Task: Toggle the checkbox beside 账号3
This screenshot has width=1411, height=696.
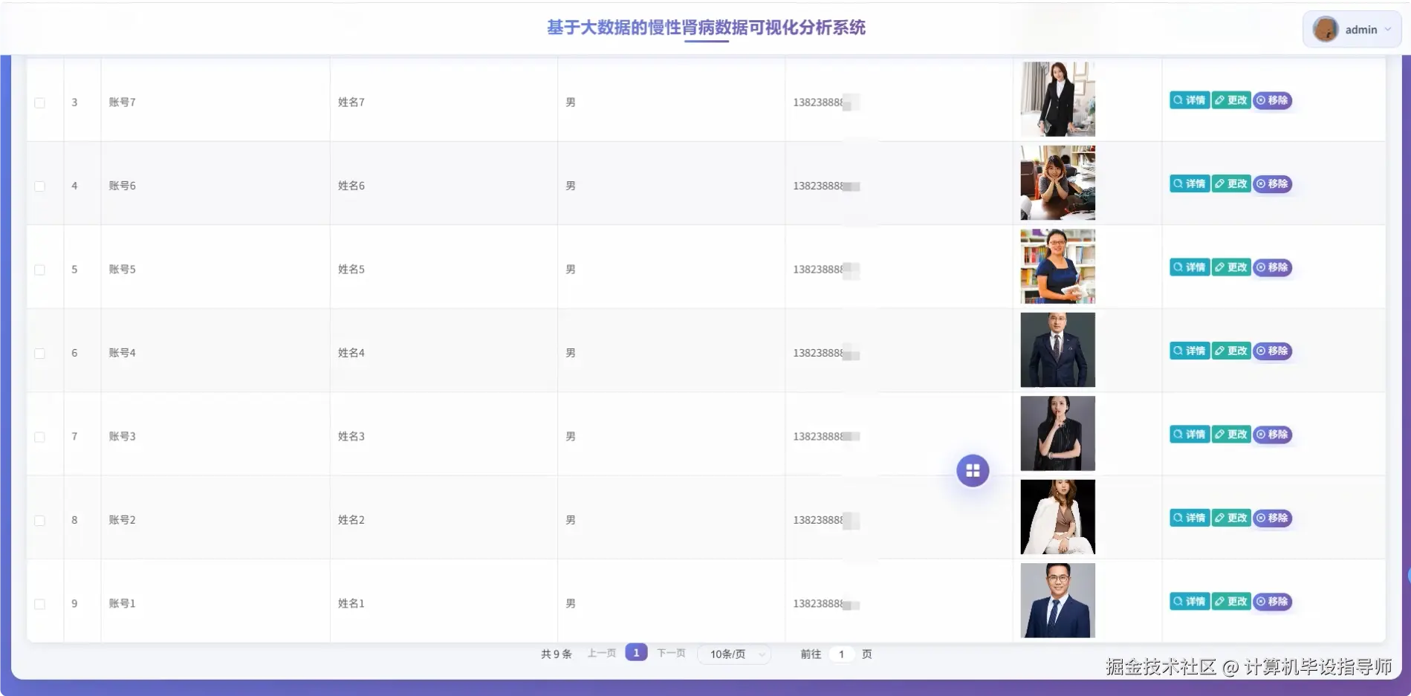Action: pyautogui.click(x=39, y=437)
